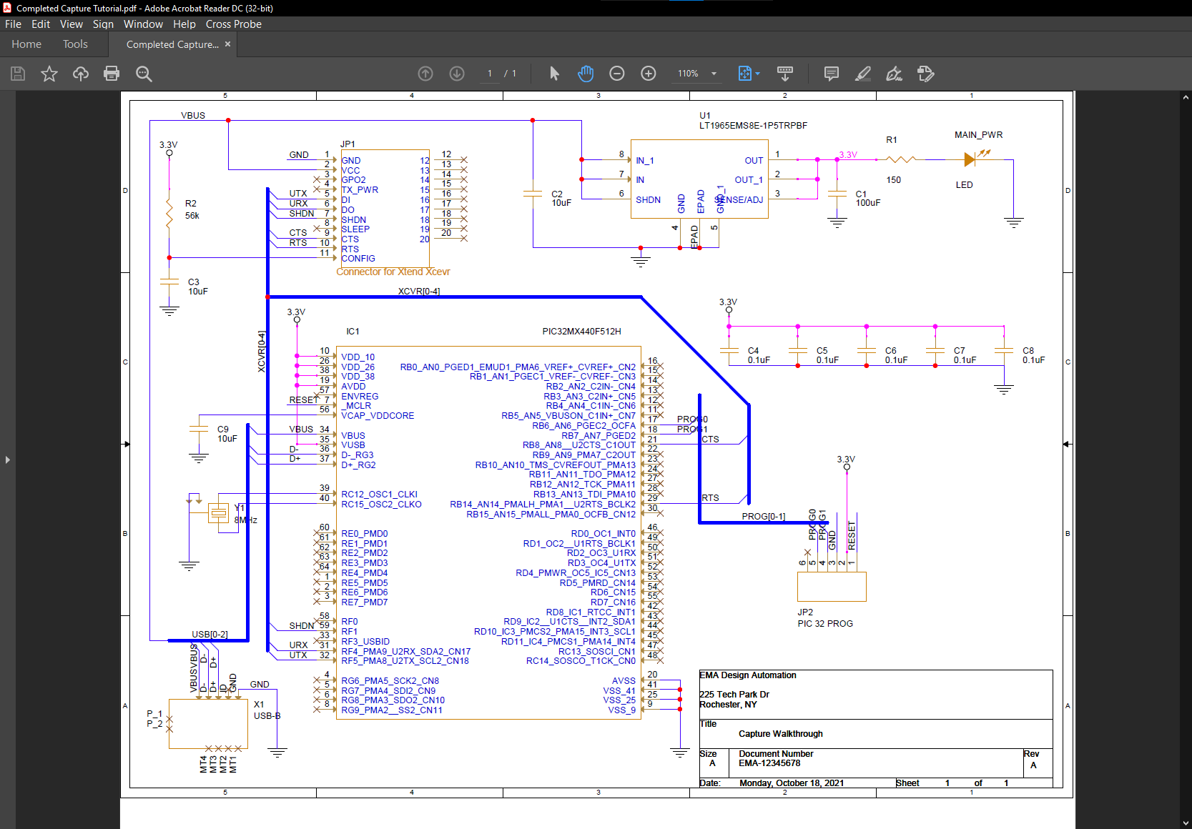Select the Highlight text pen tool
1192x829 pixels.
[x=863, y=74]
